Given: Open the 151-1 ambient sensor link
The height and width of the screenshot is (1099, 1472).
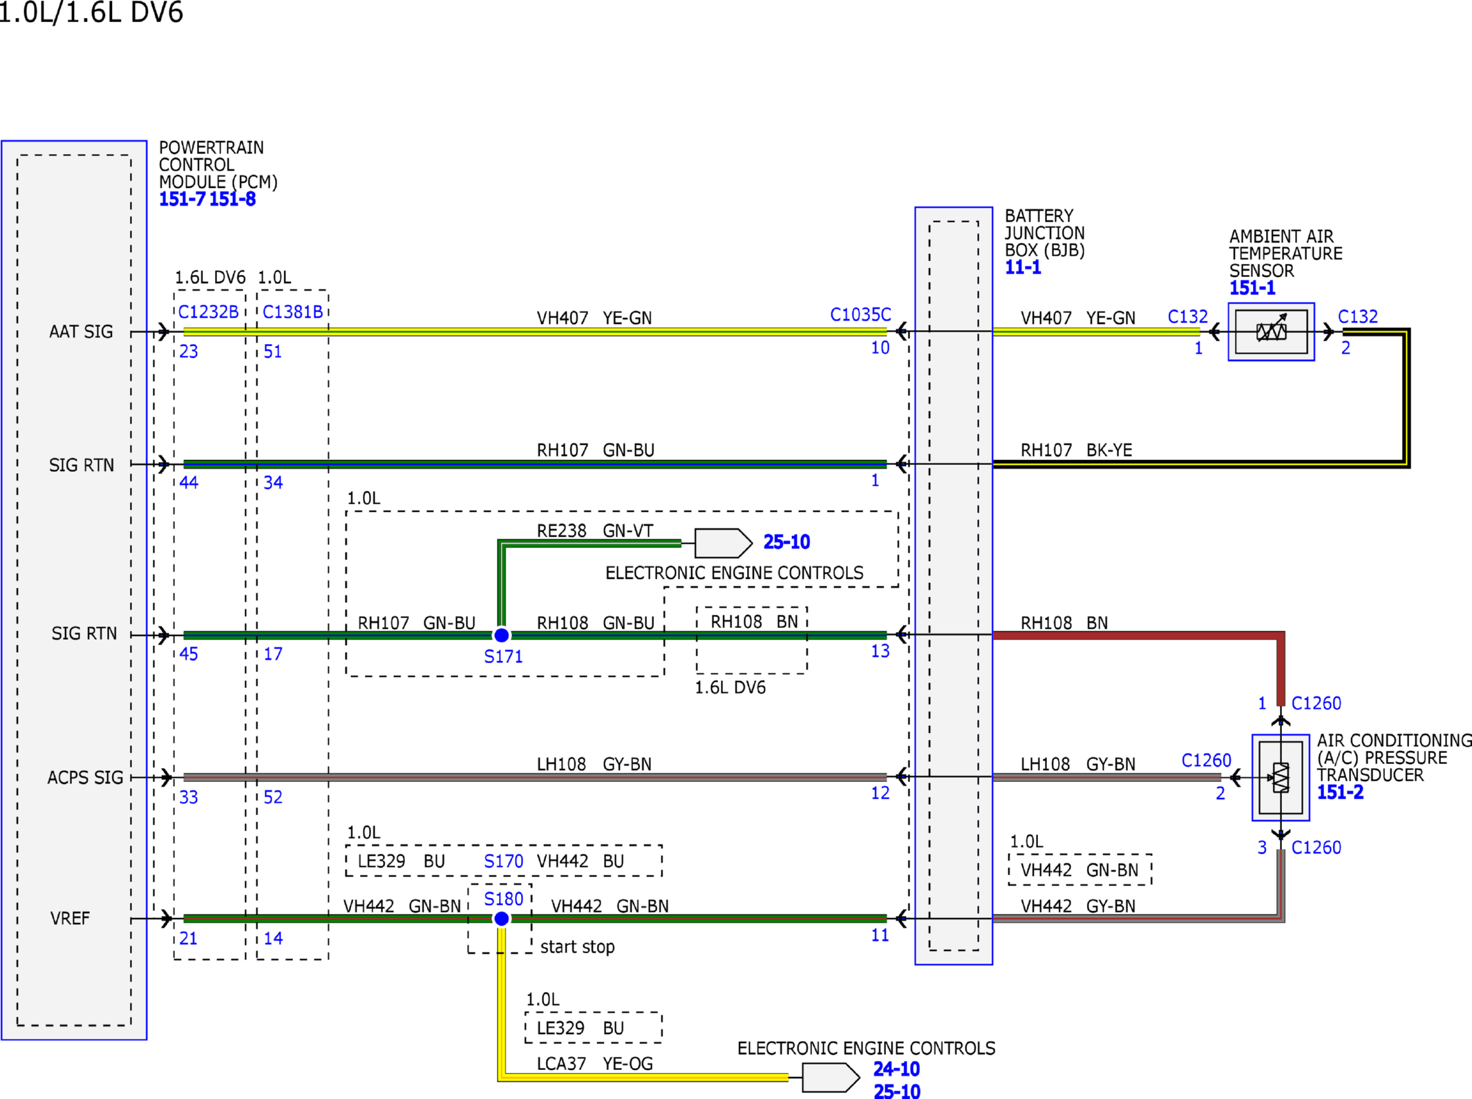Looking at the screenshot, I should pos(1252,288).
